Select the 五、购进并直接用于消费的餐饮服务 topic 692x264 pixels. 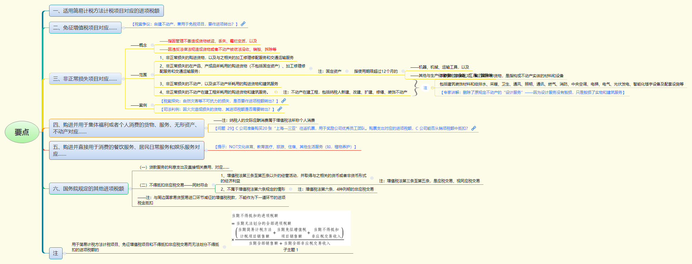click(127, 151)
